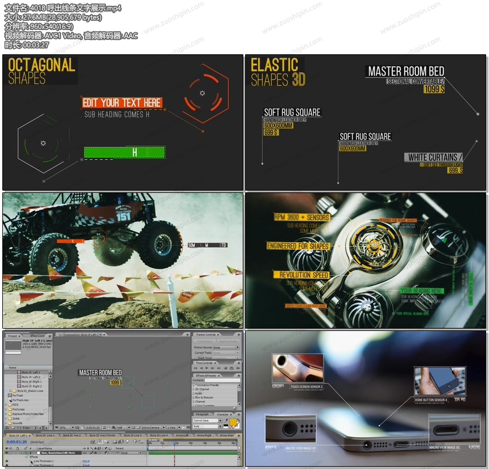
Task: Open the Arrow Left timeline tab
Action: [182, 435]
